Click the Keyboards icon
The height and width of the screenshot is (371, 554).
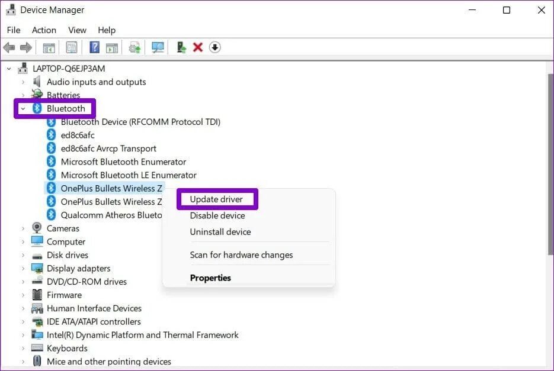pos(37,348)
